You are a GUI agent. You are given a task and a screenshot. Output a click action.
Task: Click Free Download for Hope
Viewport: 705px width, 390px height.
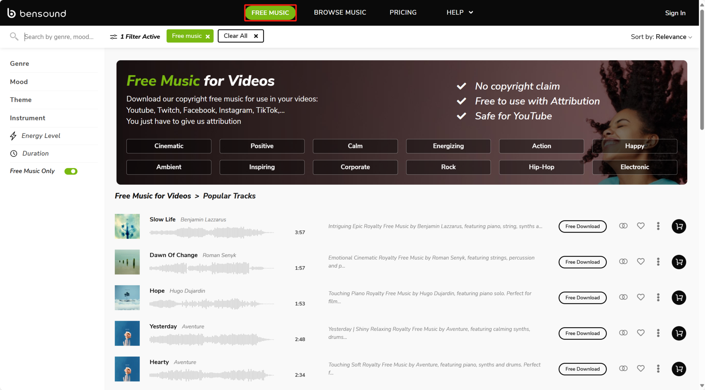(x=582, y=297)
